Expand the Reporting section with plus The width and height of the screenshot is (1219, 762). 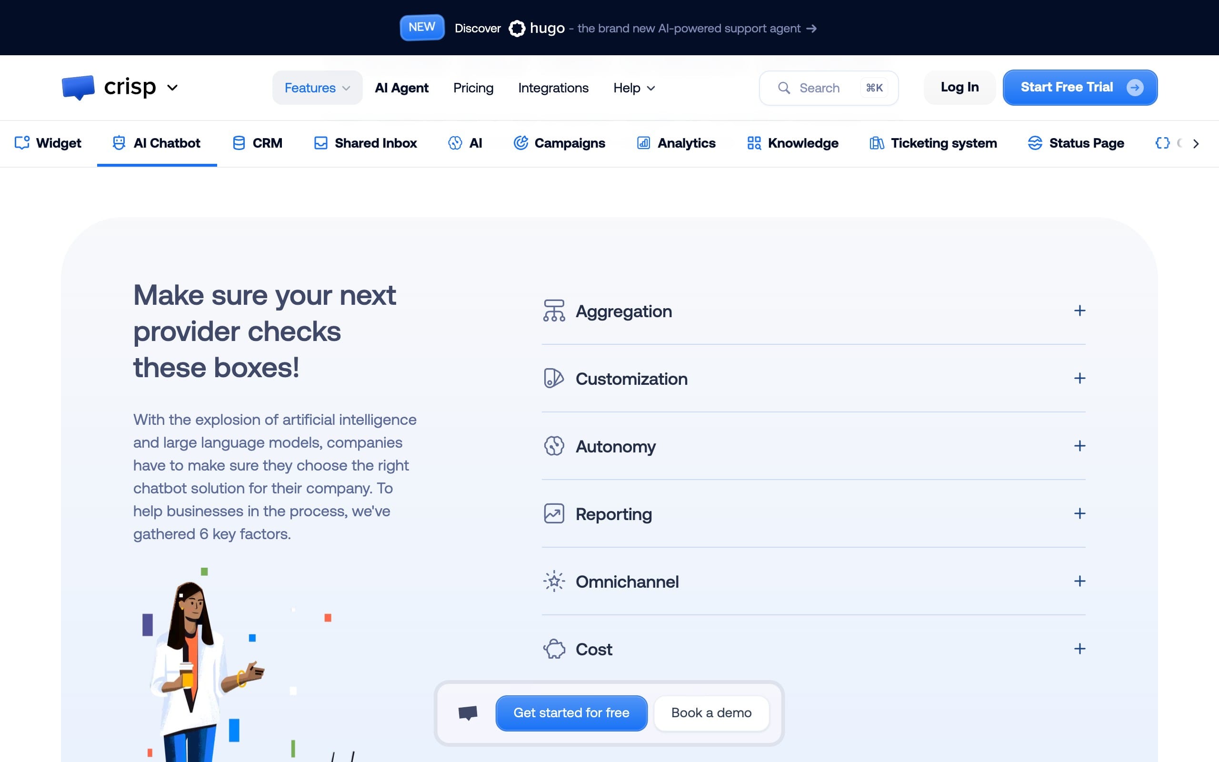click(x=1079, y=513)
